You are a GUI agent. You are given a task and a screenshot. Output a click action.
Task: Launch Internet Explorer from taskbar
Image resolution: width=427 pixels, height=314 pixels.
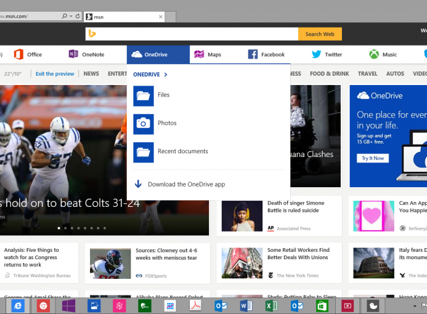[x=18, y=306]
